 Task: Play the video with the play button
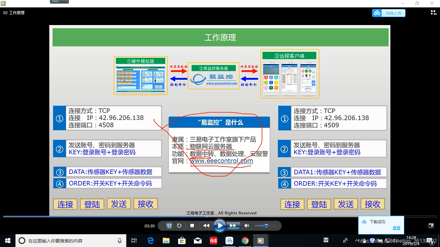[x=220, y=225]
